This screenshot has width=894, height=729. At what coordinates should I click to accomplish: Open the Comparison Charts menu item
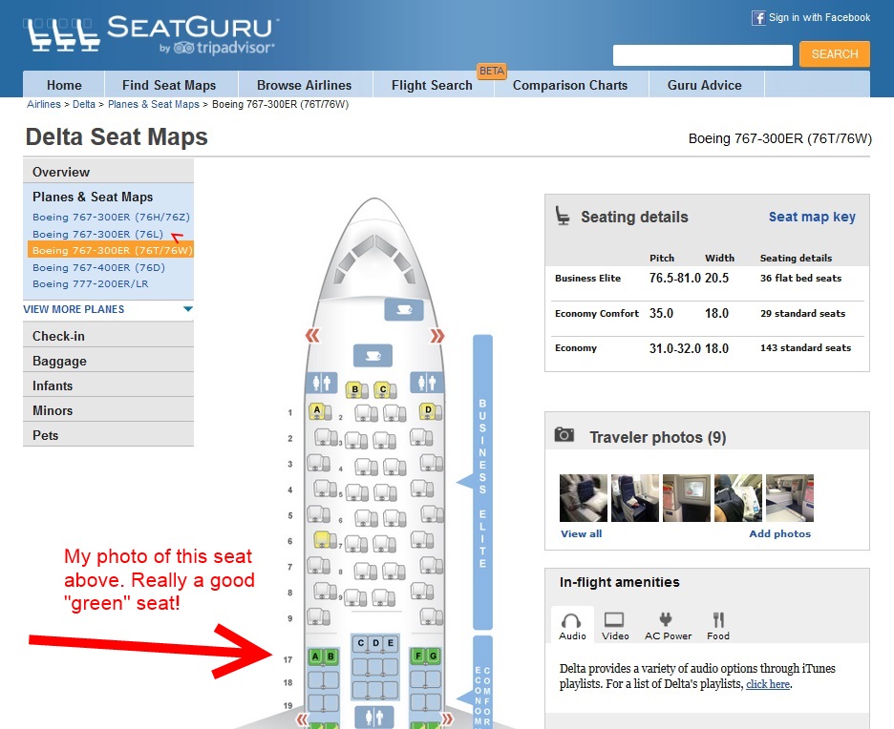tap(570, 85)
